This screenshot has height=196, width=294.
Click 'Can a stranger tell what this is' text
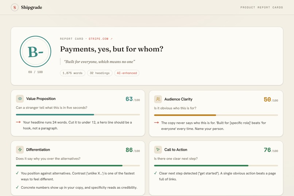pos(51,108)
